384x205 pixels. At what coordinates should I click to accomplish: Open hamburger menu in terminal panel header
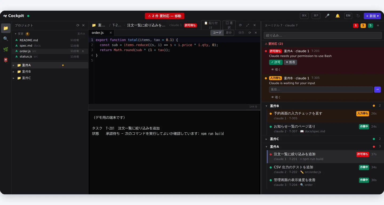(x=378, y=25)
